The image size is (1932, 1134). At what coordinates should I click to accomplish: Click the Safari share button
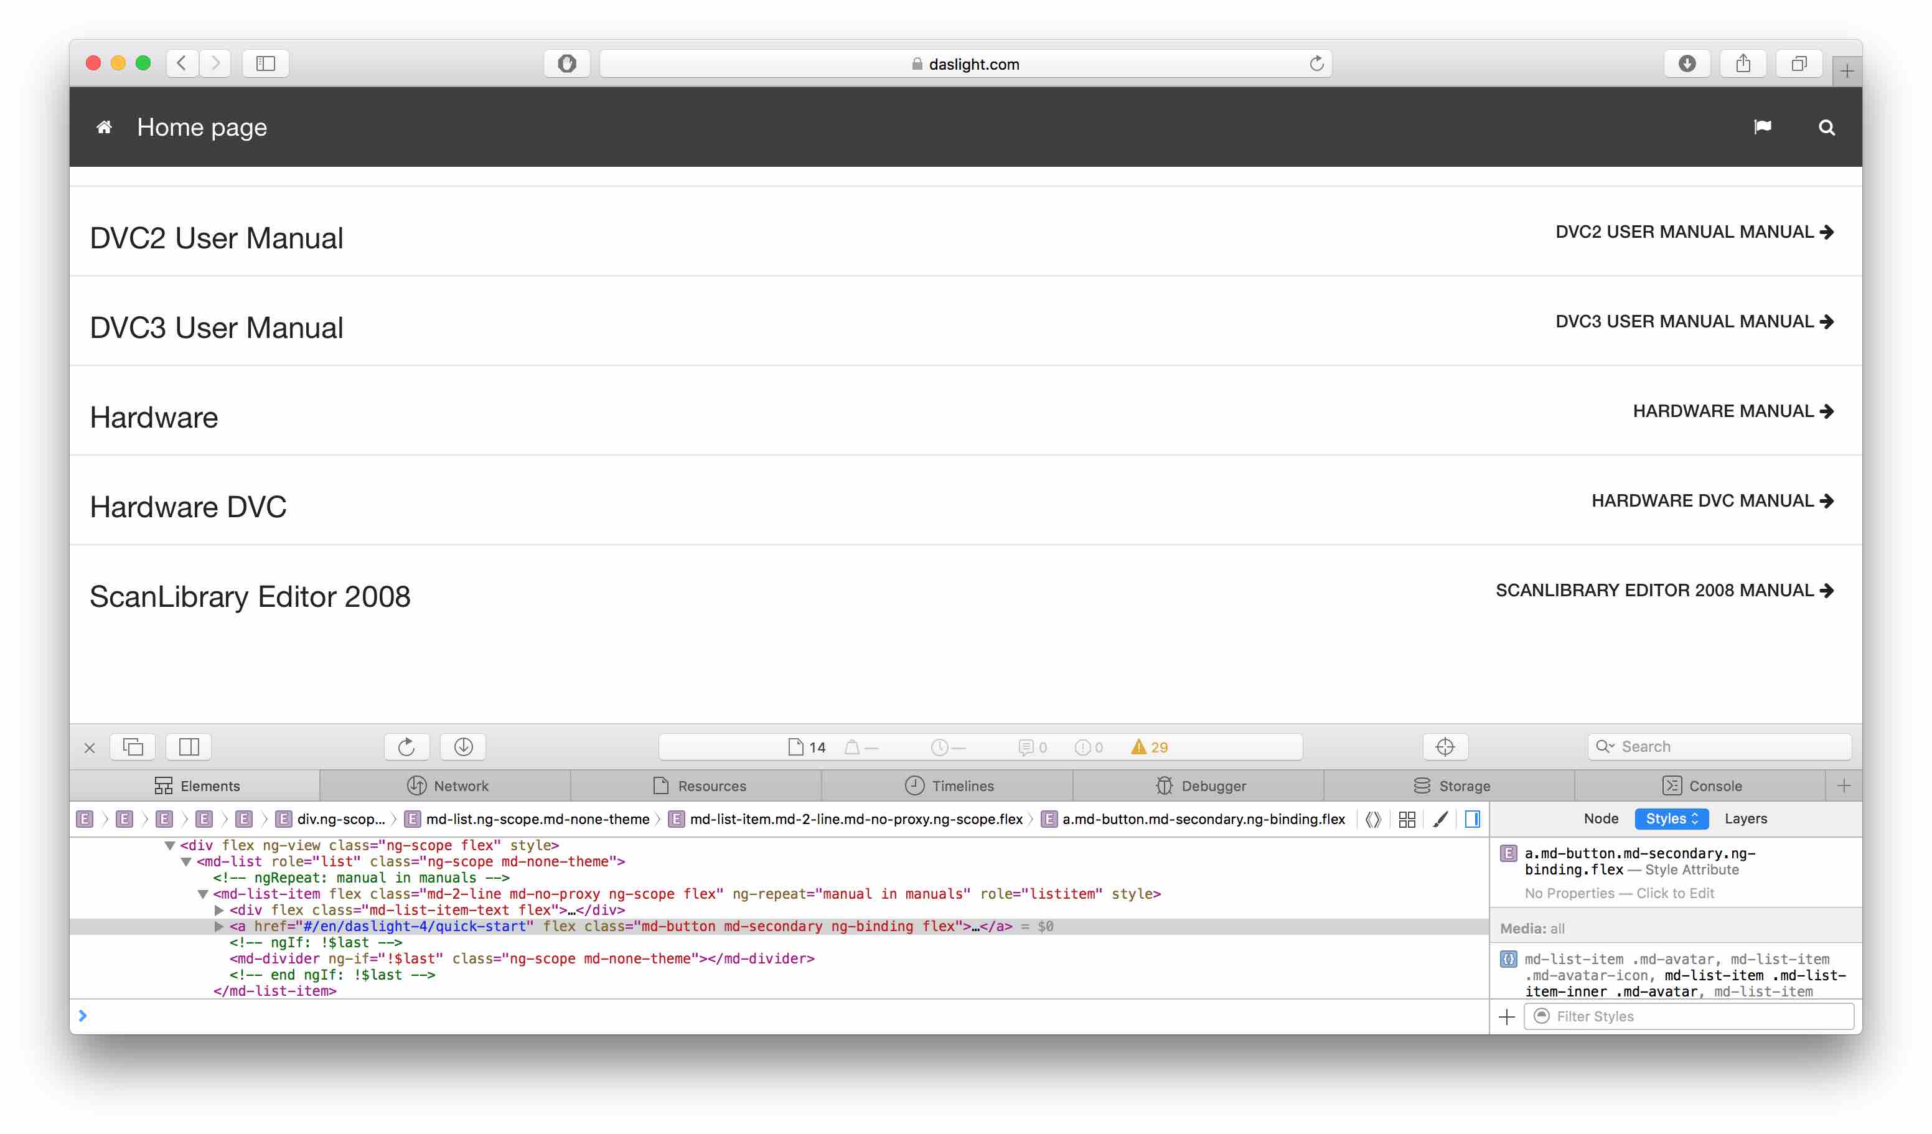point(1743,63)
